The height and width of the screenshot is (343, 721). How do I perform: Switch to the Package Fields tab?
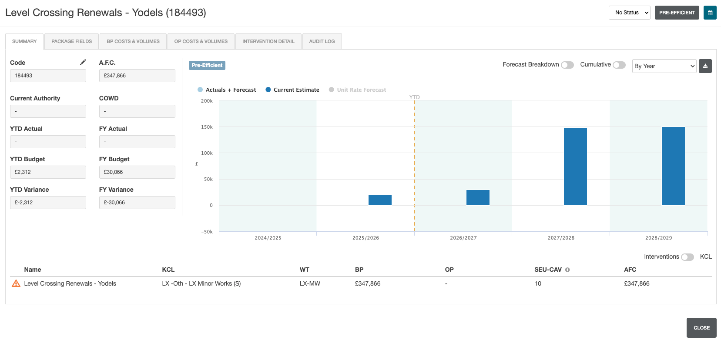click(72, 41)
